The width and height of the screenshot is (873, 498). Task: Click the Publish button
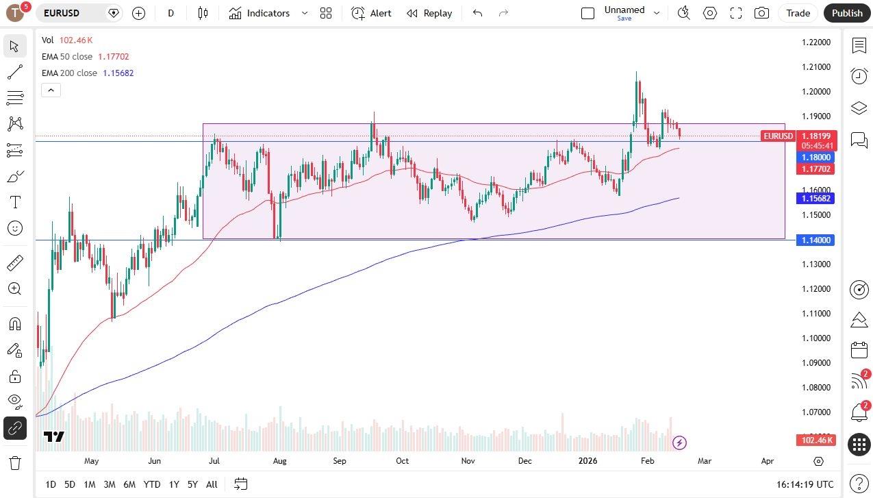tap(847, 13)
